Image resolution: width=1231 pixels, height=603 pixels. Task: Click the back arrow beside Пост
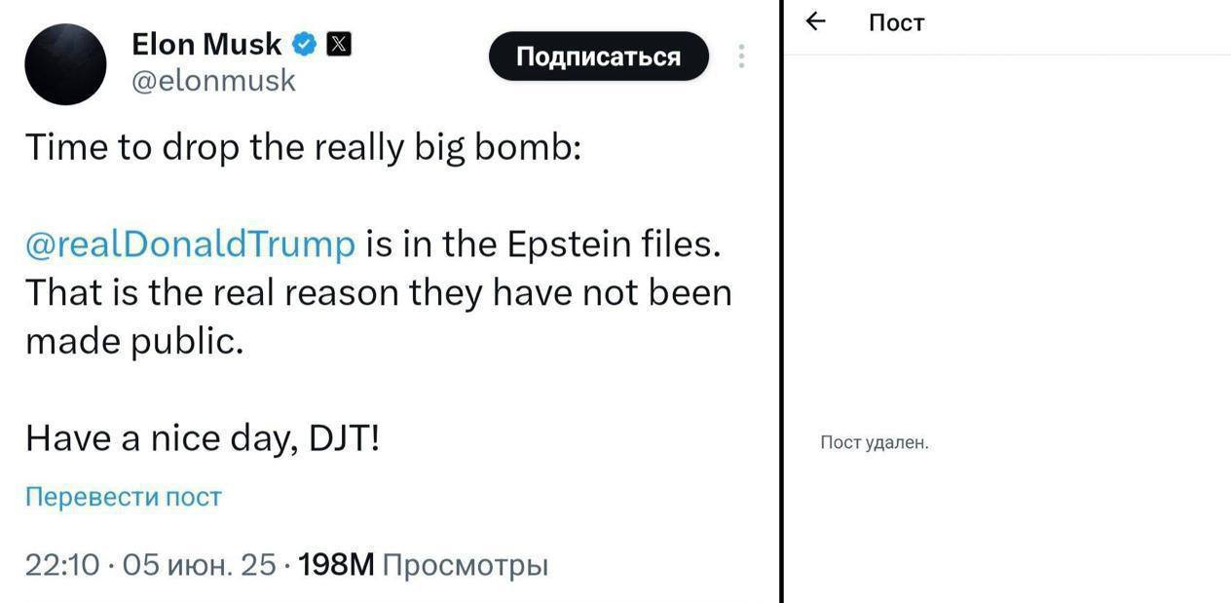(816, 21)
